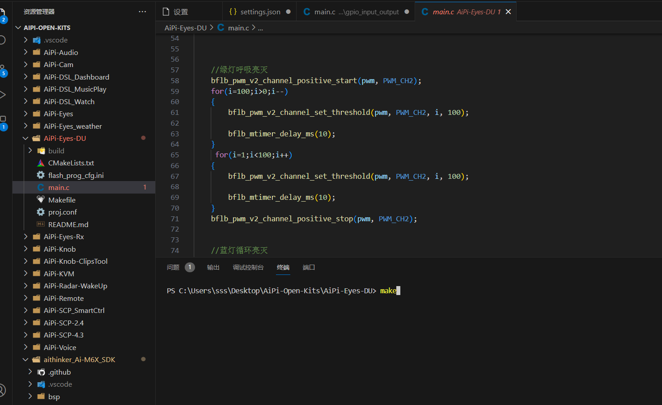Expand the AiPi-Cam folder
Screen dimensions: 662x405
[x=25, y=64]
